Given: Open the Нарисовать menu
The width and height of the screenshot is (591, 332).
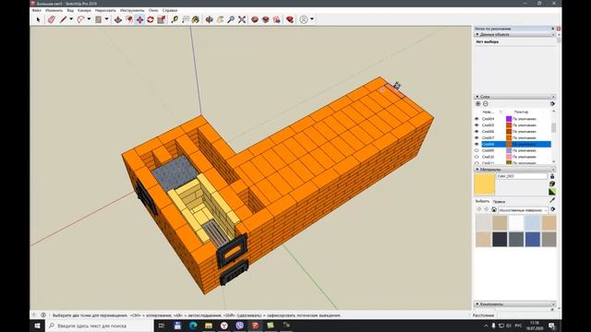Looking at the screenshot, I should tap(105, 10).
